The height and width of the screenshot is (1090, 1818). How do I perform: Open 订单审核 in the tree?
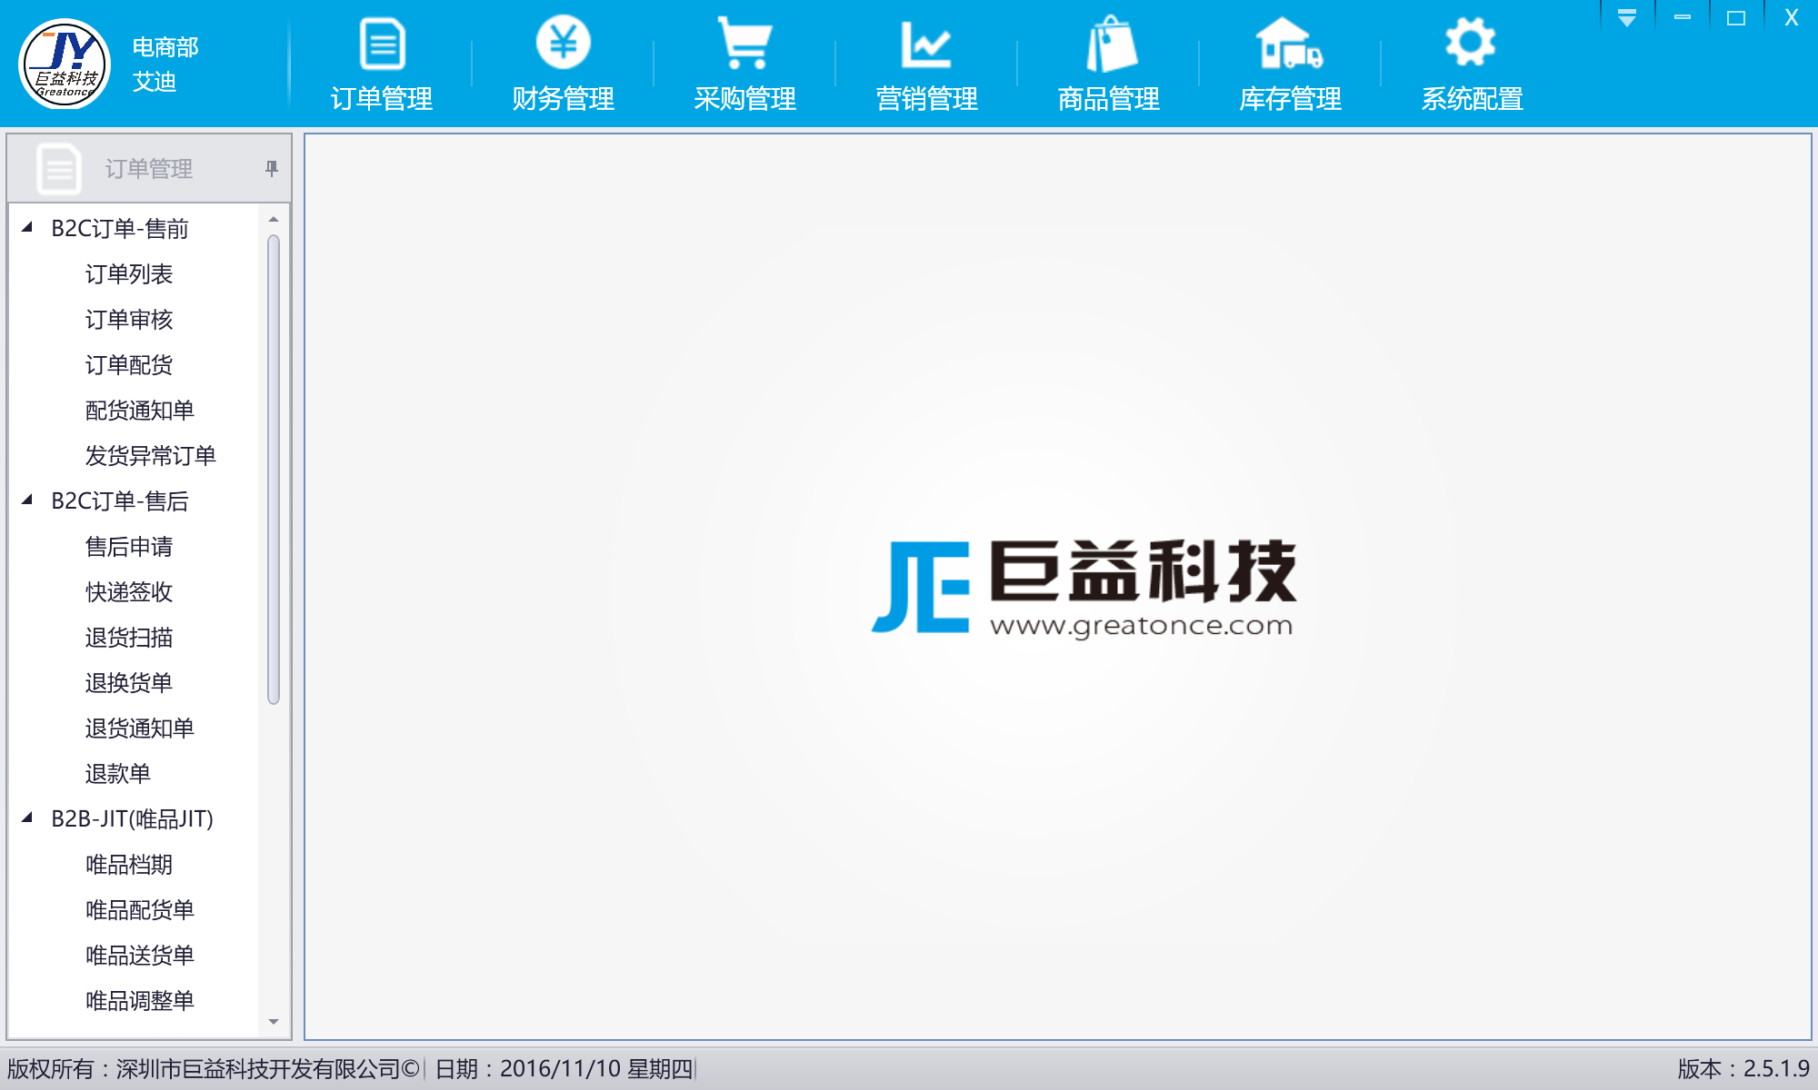coord(129,319)
